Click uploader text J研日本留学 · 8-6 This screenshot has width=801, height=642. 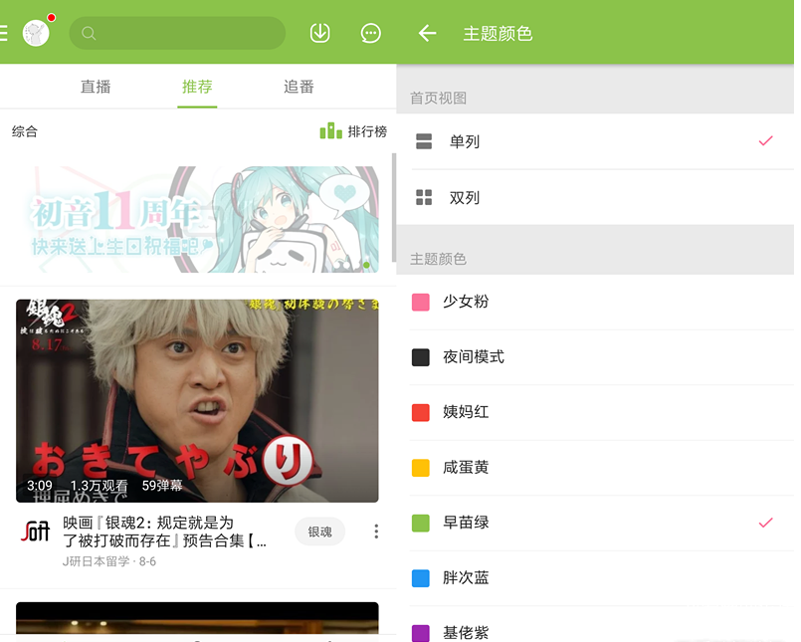pyautogui.click(x=109, y=561)
